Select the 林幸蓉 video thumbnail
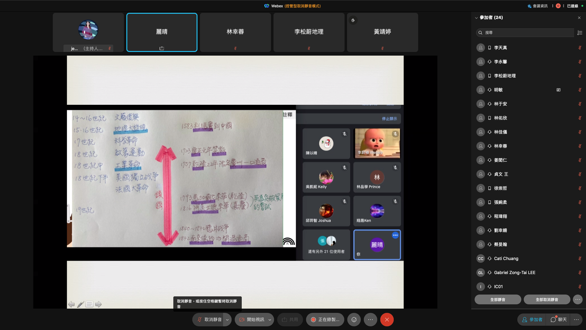586x330 pixels. (235, 32)
